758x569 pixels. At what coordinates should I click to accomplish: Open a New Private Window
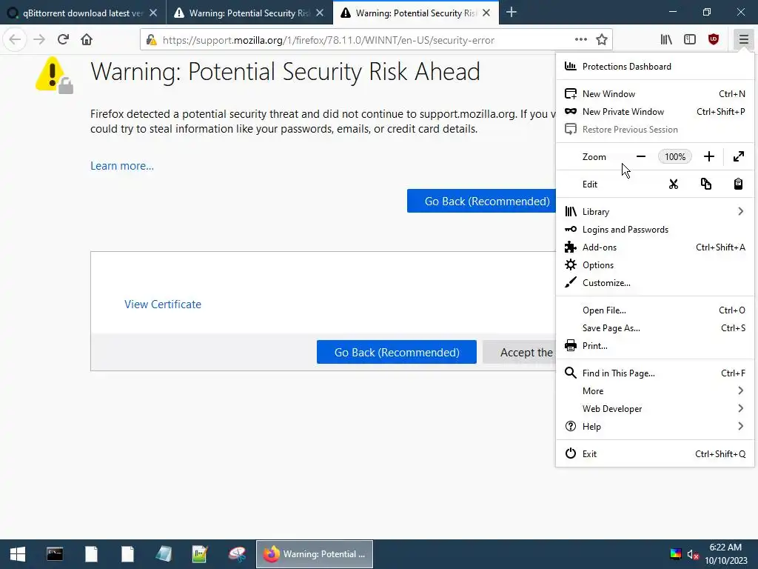pos(655,112)
